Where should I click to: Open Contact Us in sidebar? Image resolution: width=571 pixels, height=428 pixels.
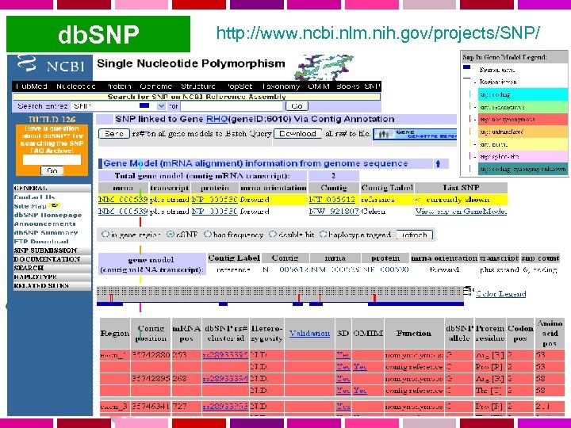click(34, 197)
